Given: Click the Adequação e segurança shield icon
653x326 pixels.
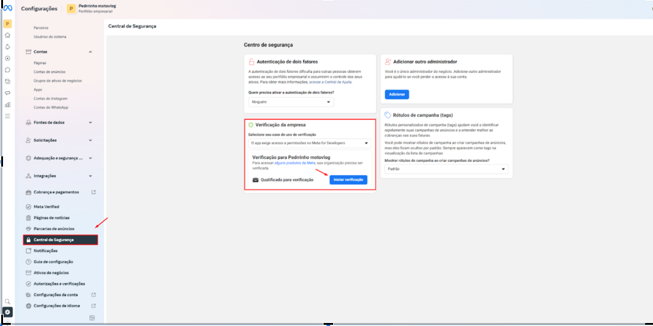Looking at the screenshot, I should click(x=28, y=158).
